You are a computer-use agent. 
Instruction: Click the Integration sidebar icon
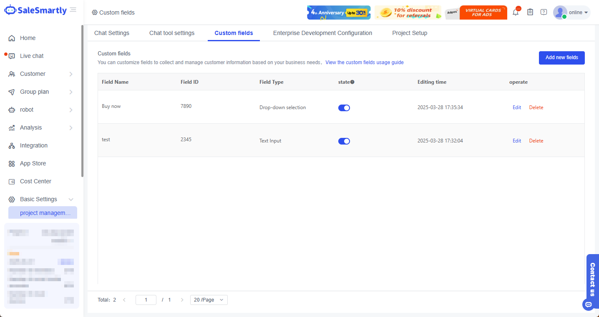click(x=12, y=146)
